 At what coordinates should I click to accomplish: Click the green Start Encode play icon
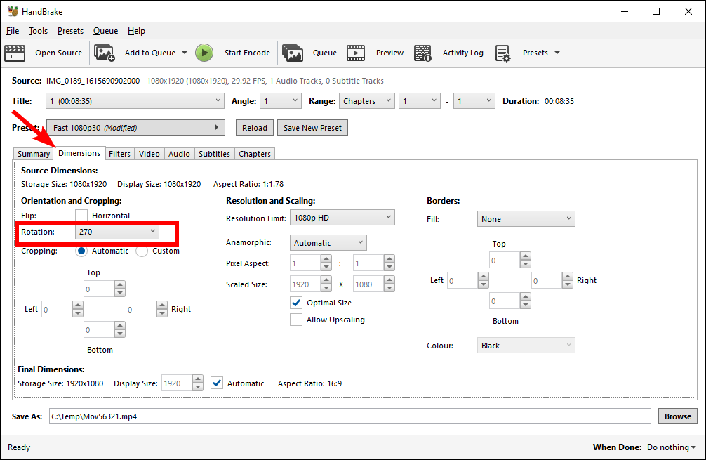pos(204,53)
